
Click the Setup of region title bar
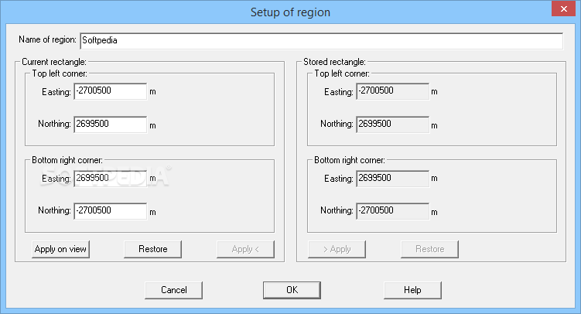(x=290, y=12)
